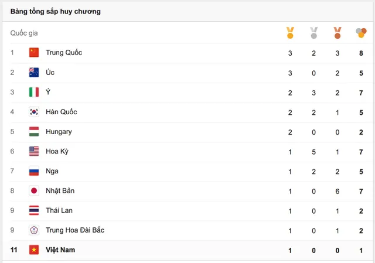
Task: Click the South Korea flag icon
Action: 34,112
